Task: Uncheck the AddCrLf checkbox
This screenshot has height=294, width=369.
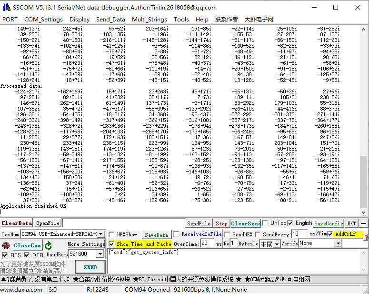Action: (x=330, y=234)
